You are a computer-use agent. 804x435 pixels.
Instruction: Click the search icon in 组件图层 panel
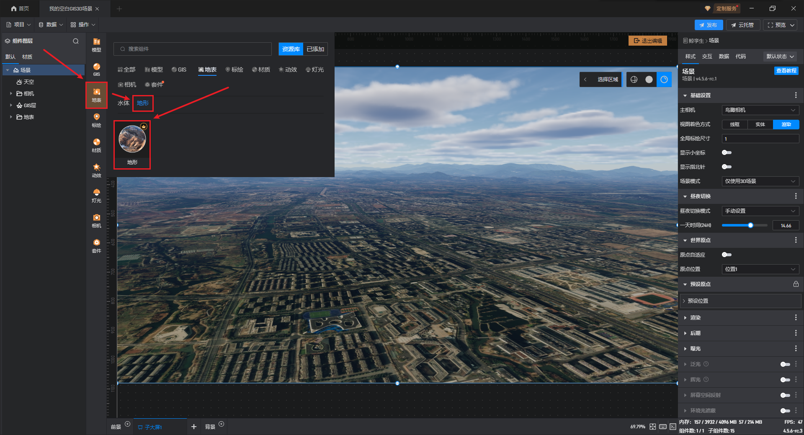(76, 41)
